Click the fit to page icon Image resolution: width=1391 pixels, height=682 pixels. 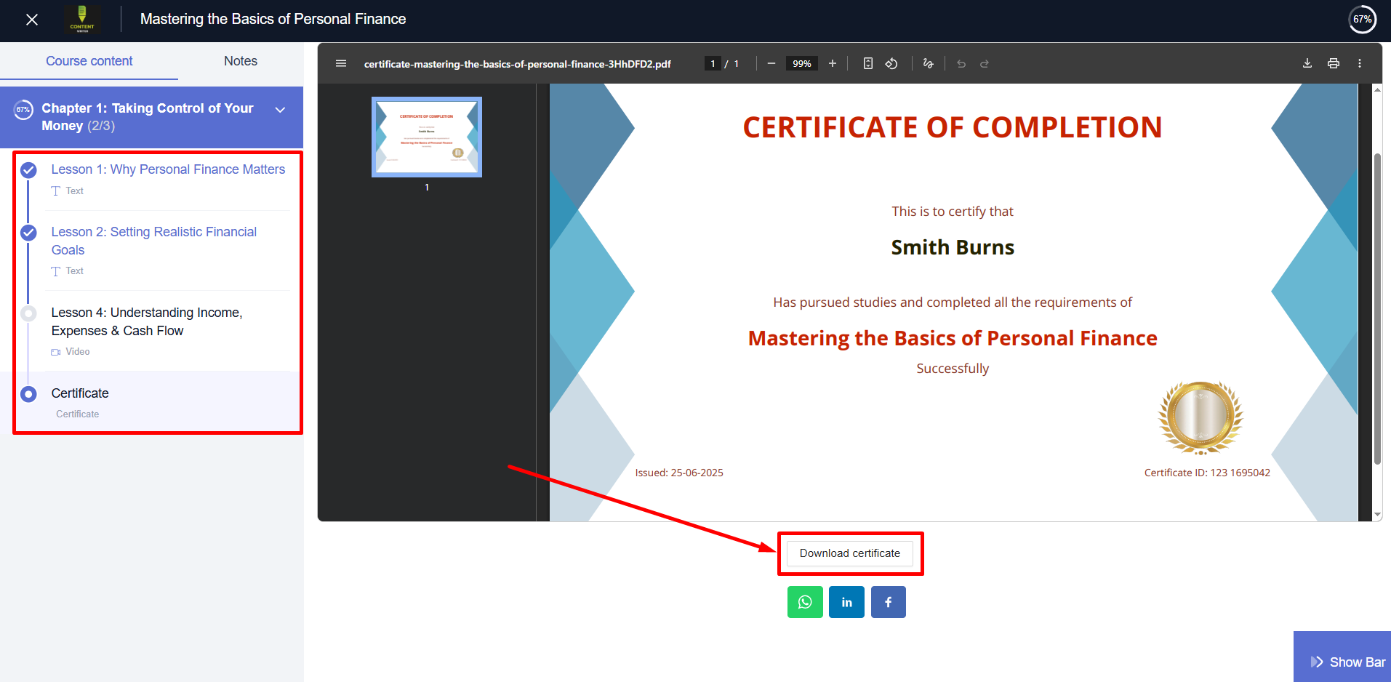[868, 63]
